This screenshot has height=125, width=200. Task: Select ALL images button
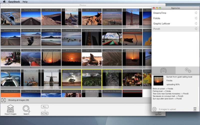click(45, 107)
